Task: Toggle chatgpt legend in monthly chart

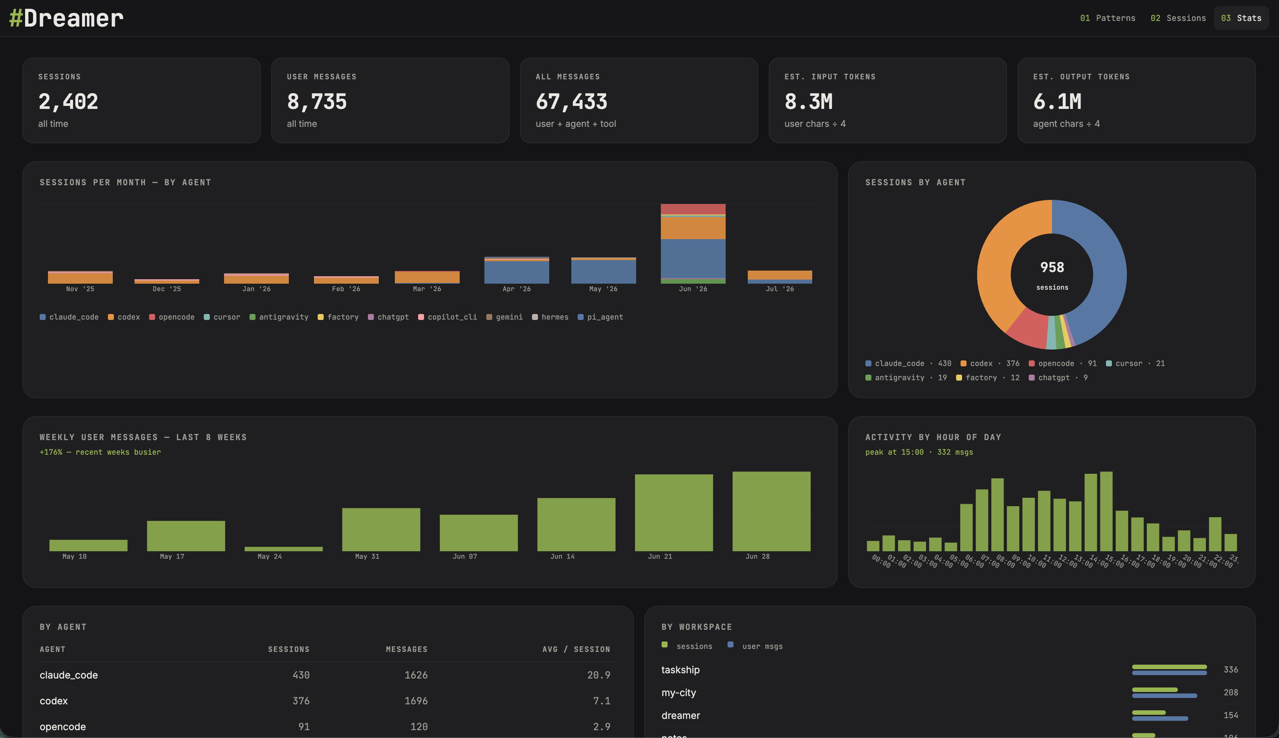Action: [x=388, y=317]
